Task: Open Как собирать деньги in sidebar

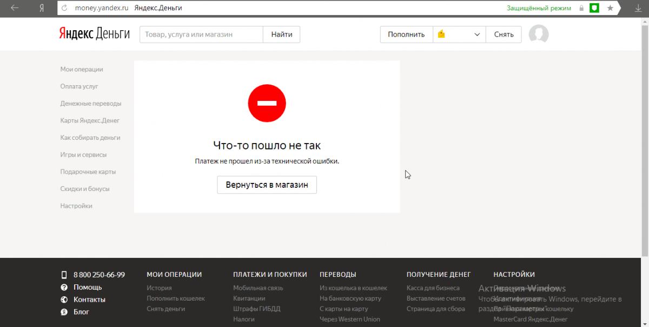Action: pyautogui.click(x=90, y=138)
